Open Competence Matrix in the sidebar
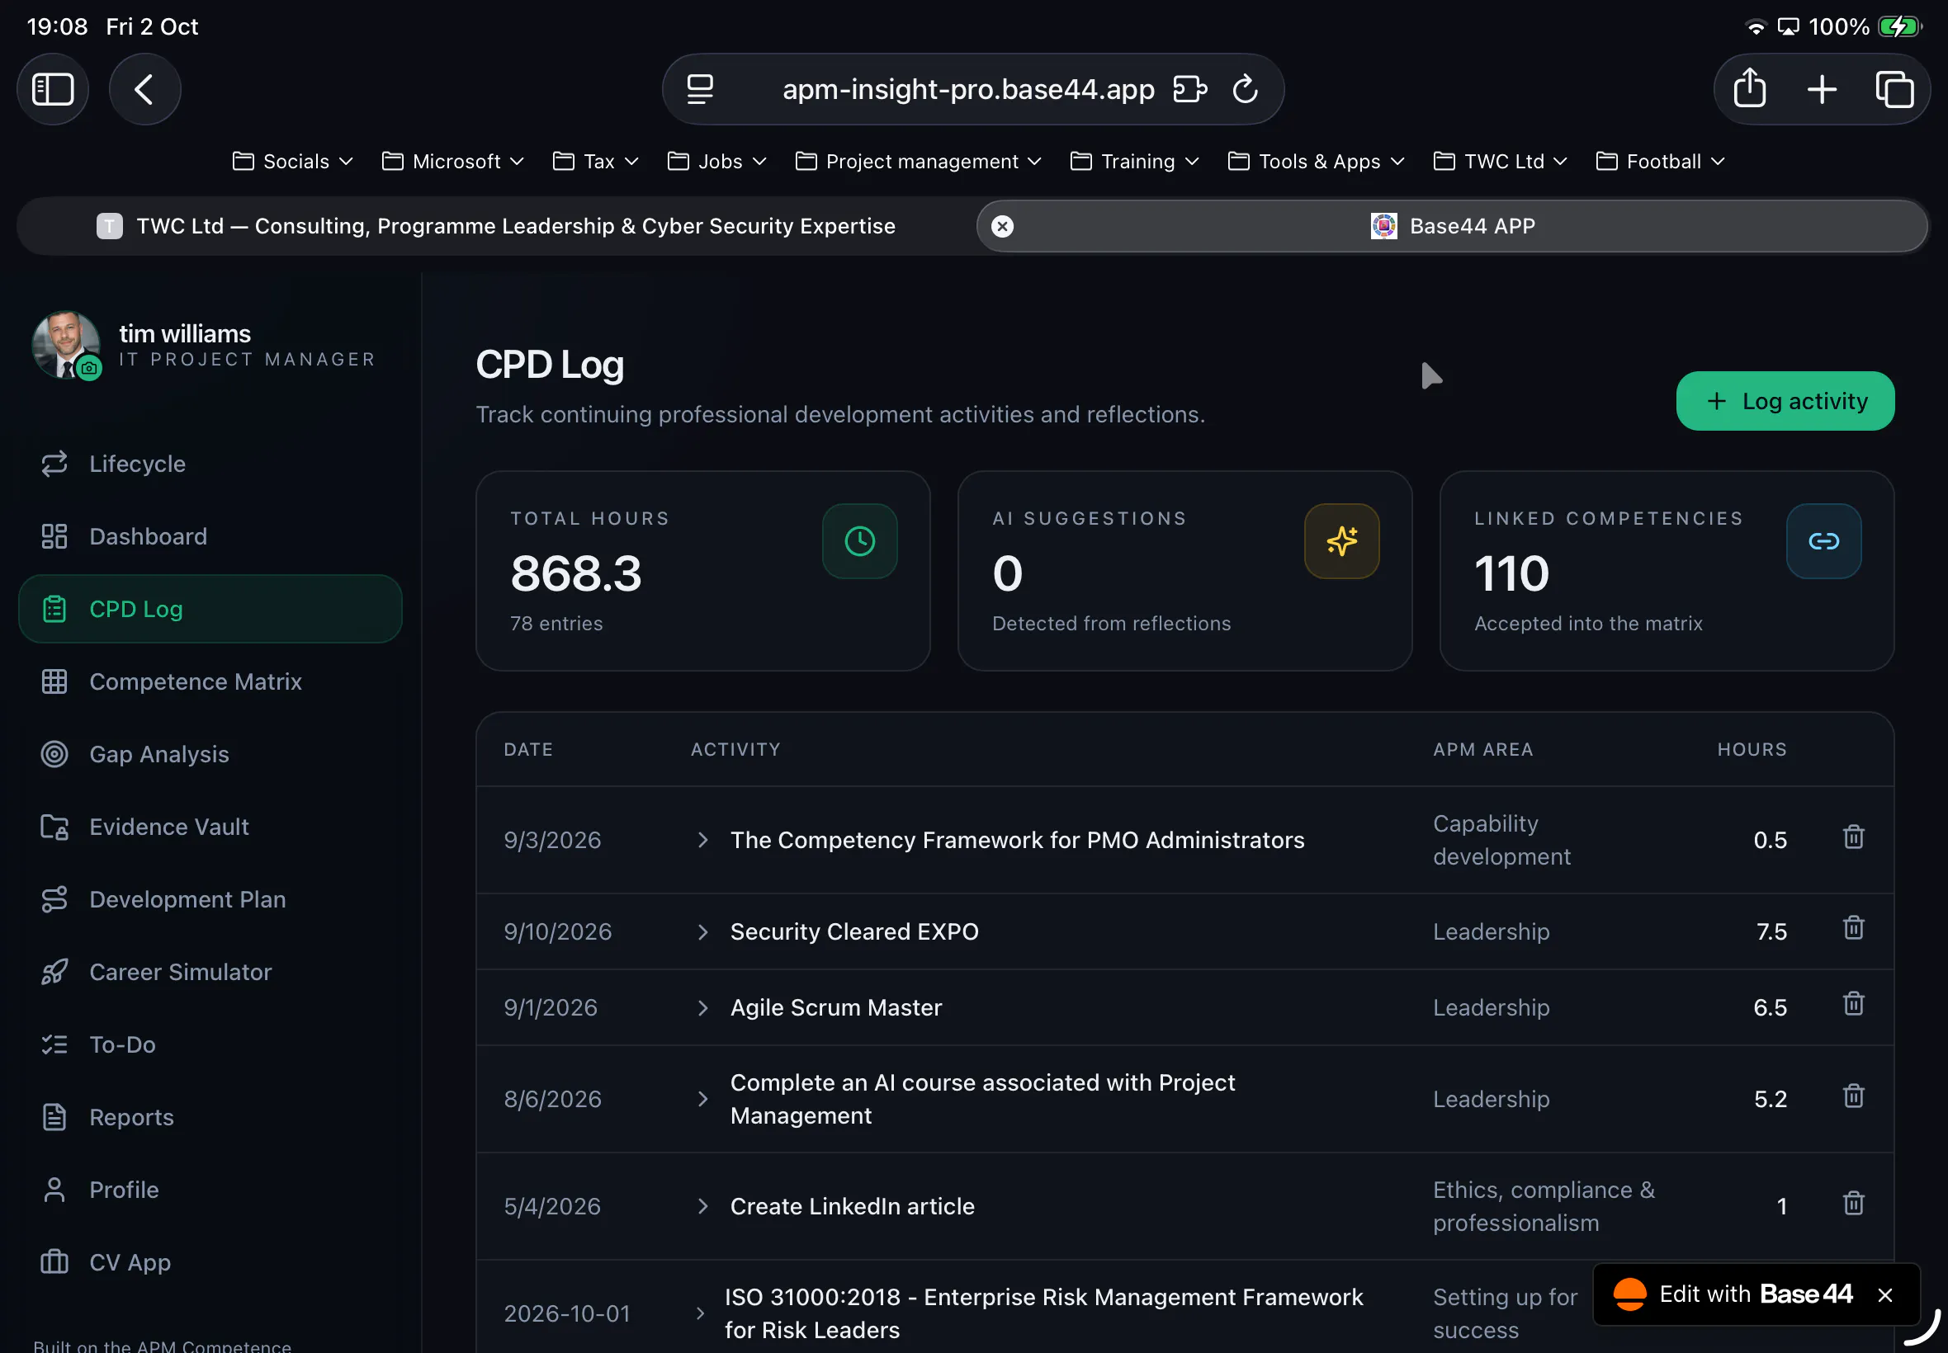The width and height of the screenshot is (1948, 1353). [210, 681]
